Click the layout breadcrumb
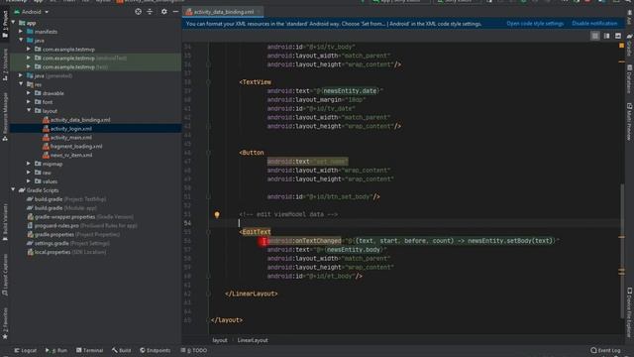The height and width of the screenshot is (357, 634). click(220, 340)
